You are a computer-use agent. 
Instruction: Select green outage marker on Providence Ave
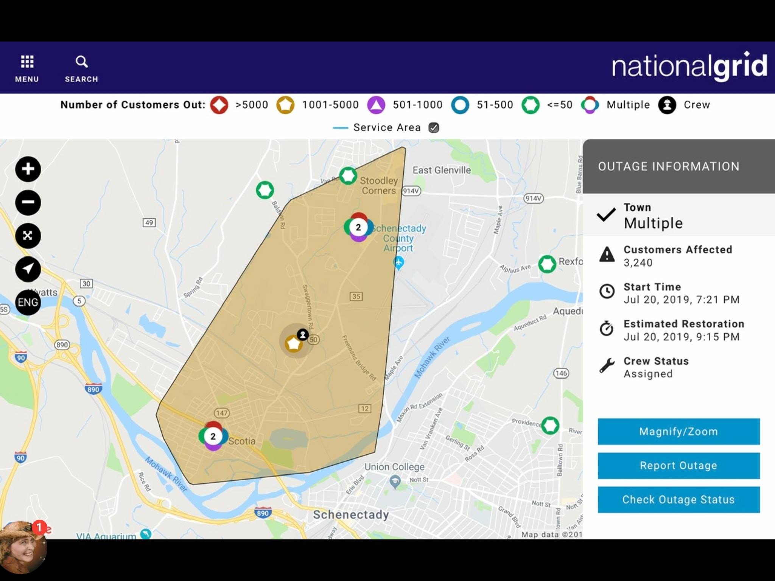tap(550, 425)
